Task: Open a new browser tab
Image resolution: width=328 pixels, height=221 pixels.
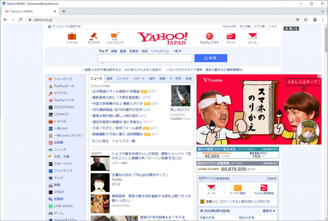Action: coord(64,11)
